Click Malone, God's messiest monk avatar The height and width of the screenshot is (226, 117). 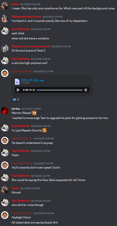point(5,48)
